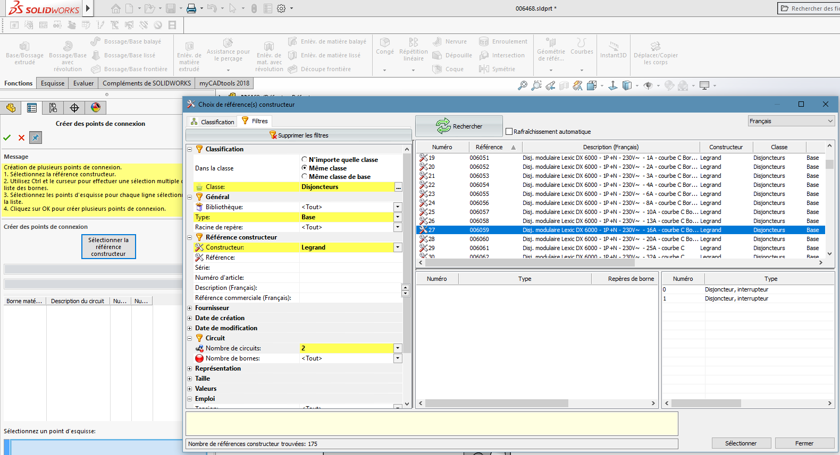Collapse the Référence constructeur section
Image resolution: width=840 pixels, height=455 pixels.
coord(190,237)
